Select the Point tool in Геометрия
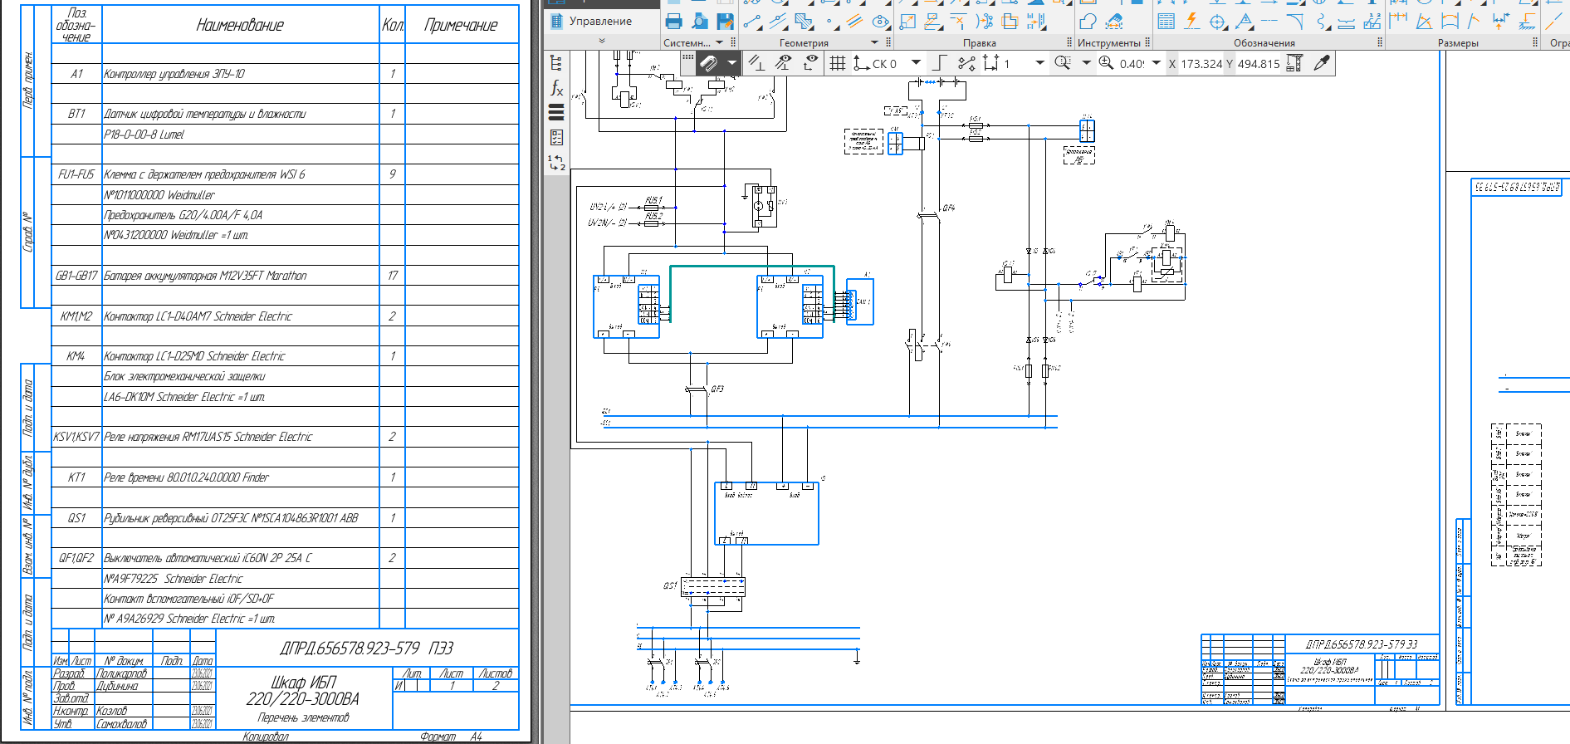The width and height of the screenshot is (1570, 744). tap(829, 22)
